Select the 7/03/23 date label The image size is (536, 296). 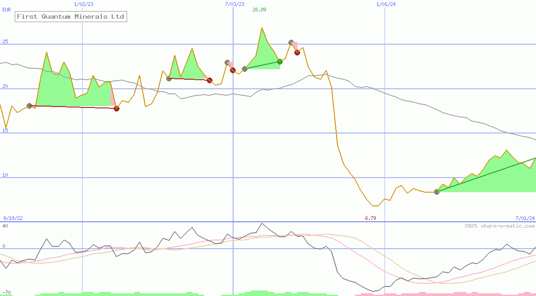234,4
